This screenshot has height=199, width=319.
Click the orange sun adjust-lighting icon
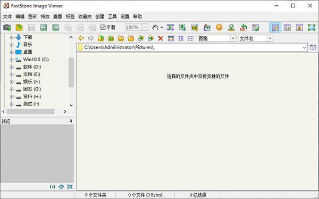219,27
